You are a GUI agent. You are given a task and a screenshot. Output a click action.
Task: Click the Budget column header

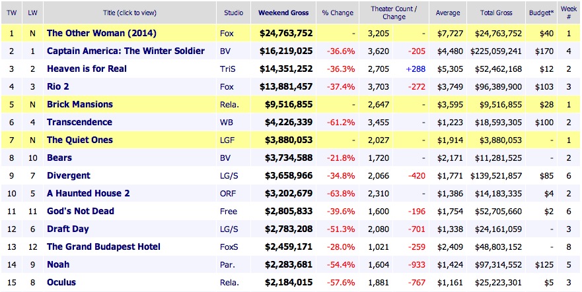540,13
